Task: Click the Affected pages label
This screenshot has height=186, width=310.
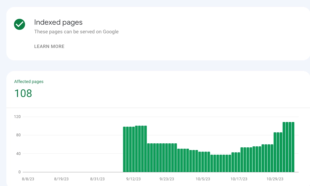Action: (29, 82)
